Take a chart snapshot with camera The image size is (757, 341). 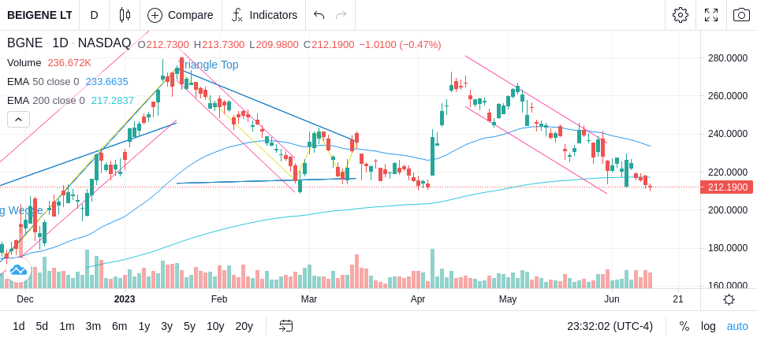pos(741,15)
